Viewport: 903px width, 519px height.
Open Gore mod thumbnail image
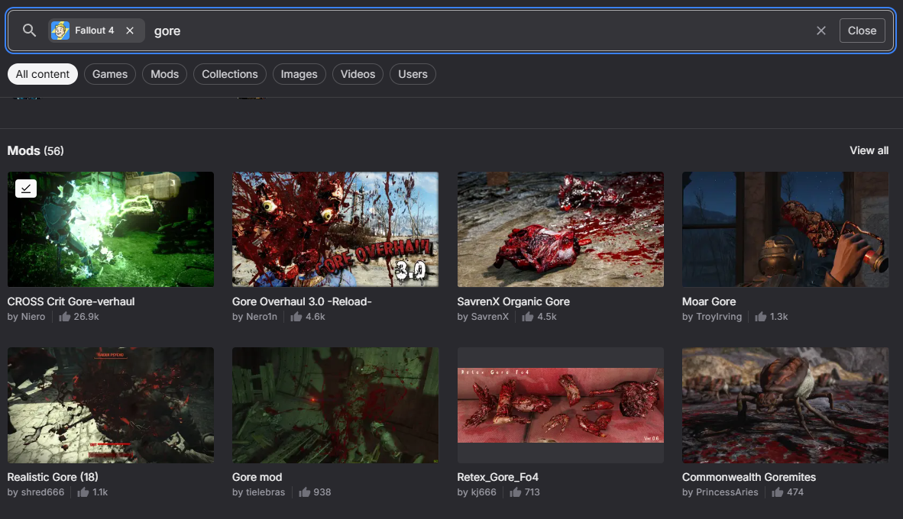click(335, 405)
